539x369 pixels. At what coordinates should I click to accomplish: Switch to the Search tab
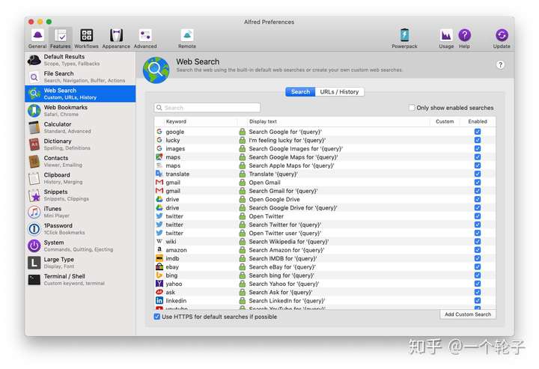tap(300, 92)
